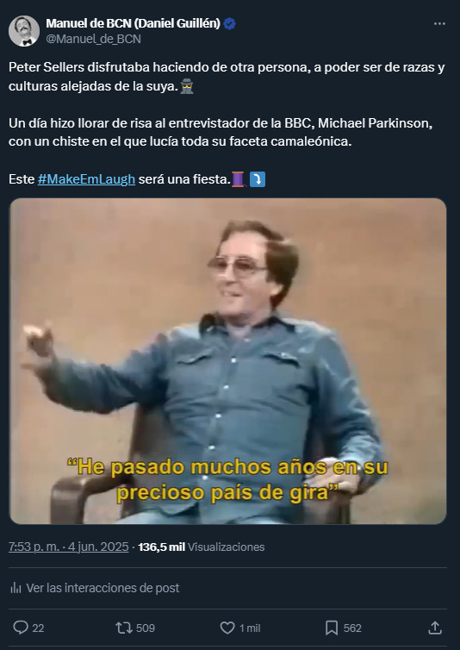
Task: Click the 509 reposts count
Action: pos(146,628)
